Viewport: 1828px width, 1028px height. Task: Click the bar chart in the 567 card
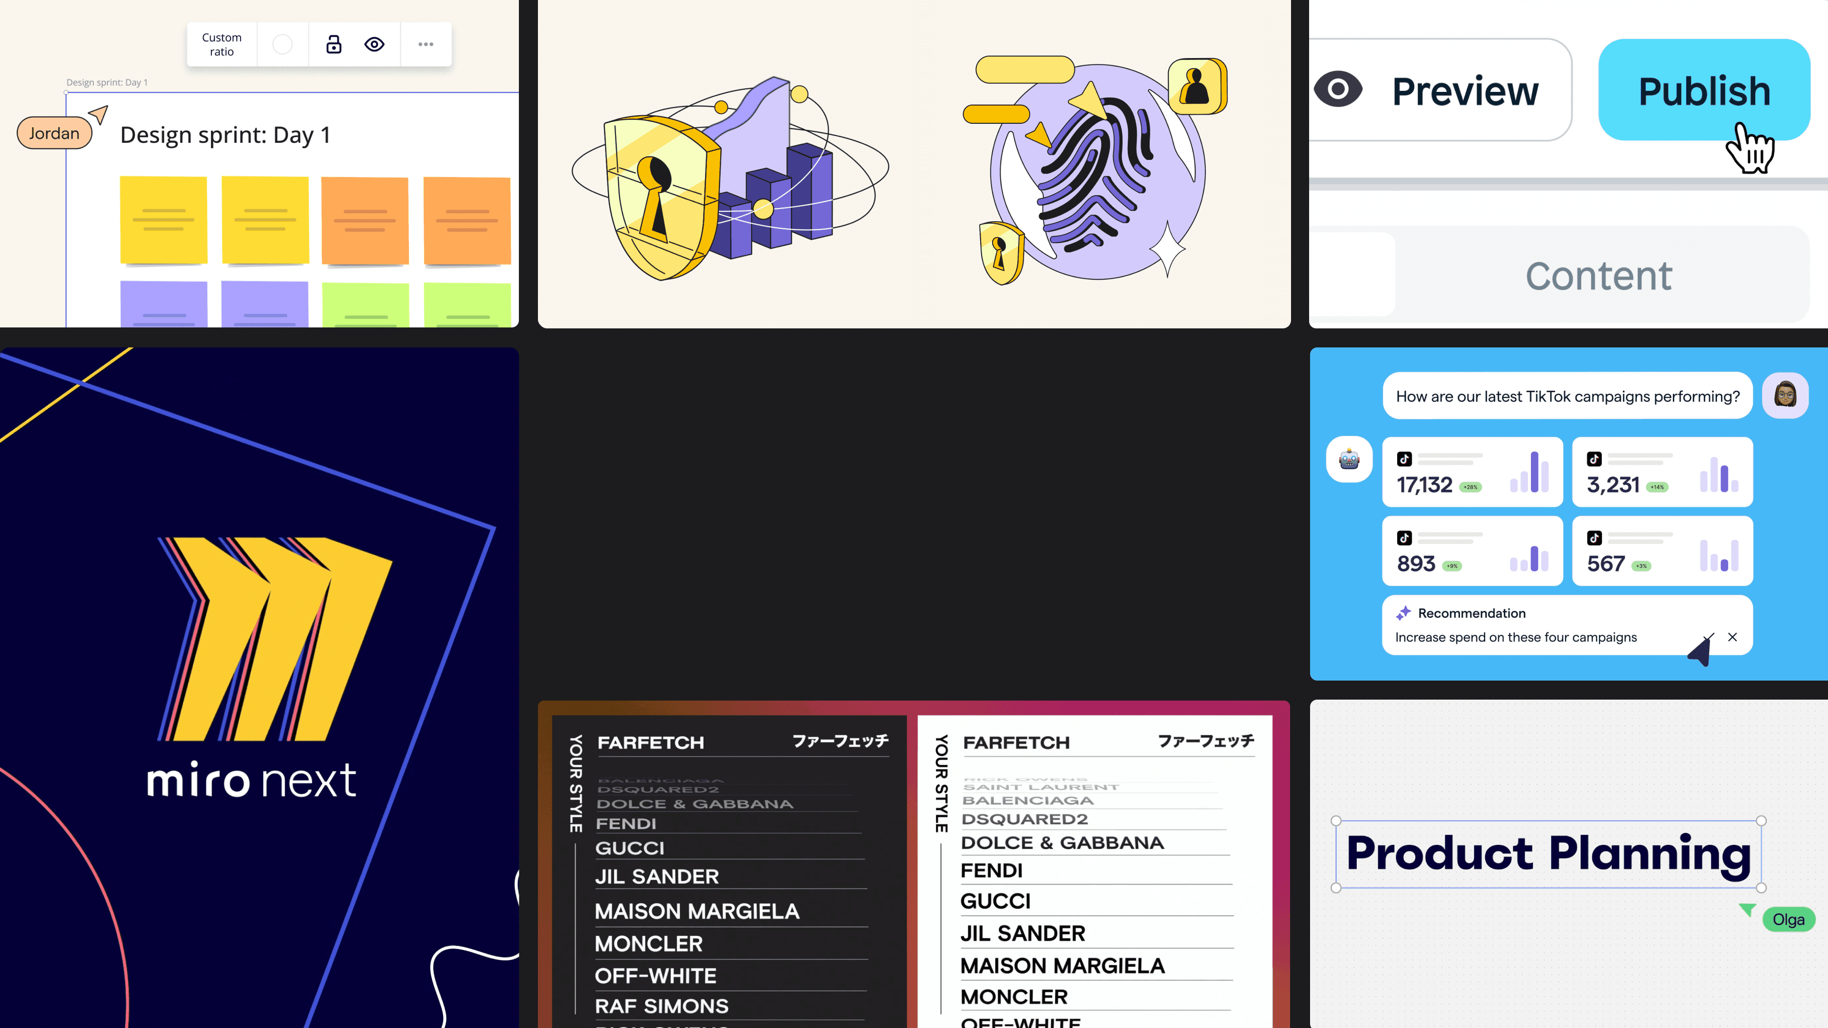point(1719,555)
